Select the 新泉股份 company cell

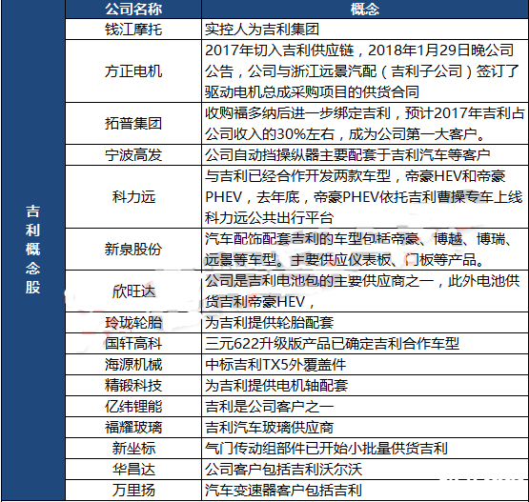(x=133, y=250)
